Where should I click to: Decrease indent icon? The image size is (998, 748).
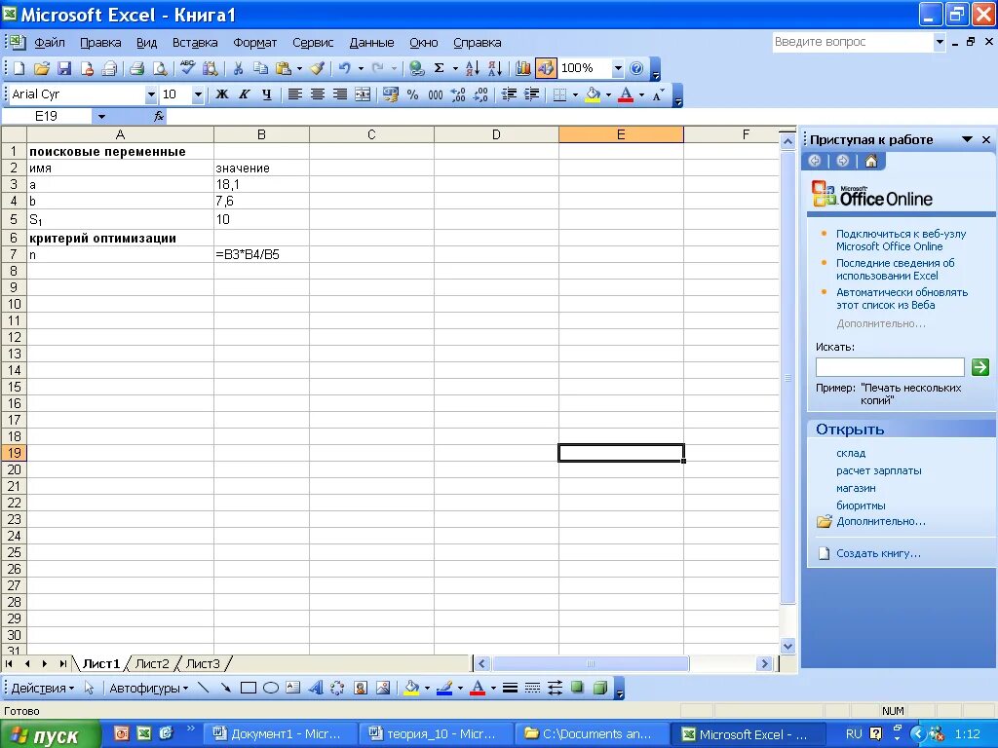point(509,94)
